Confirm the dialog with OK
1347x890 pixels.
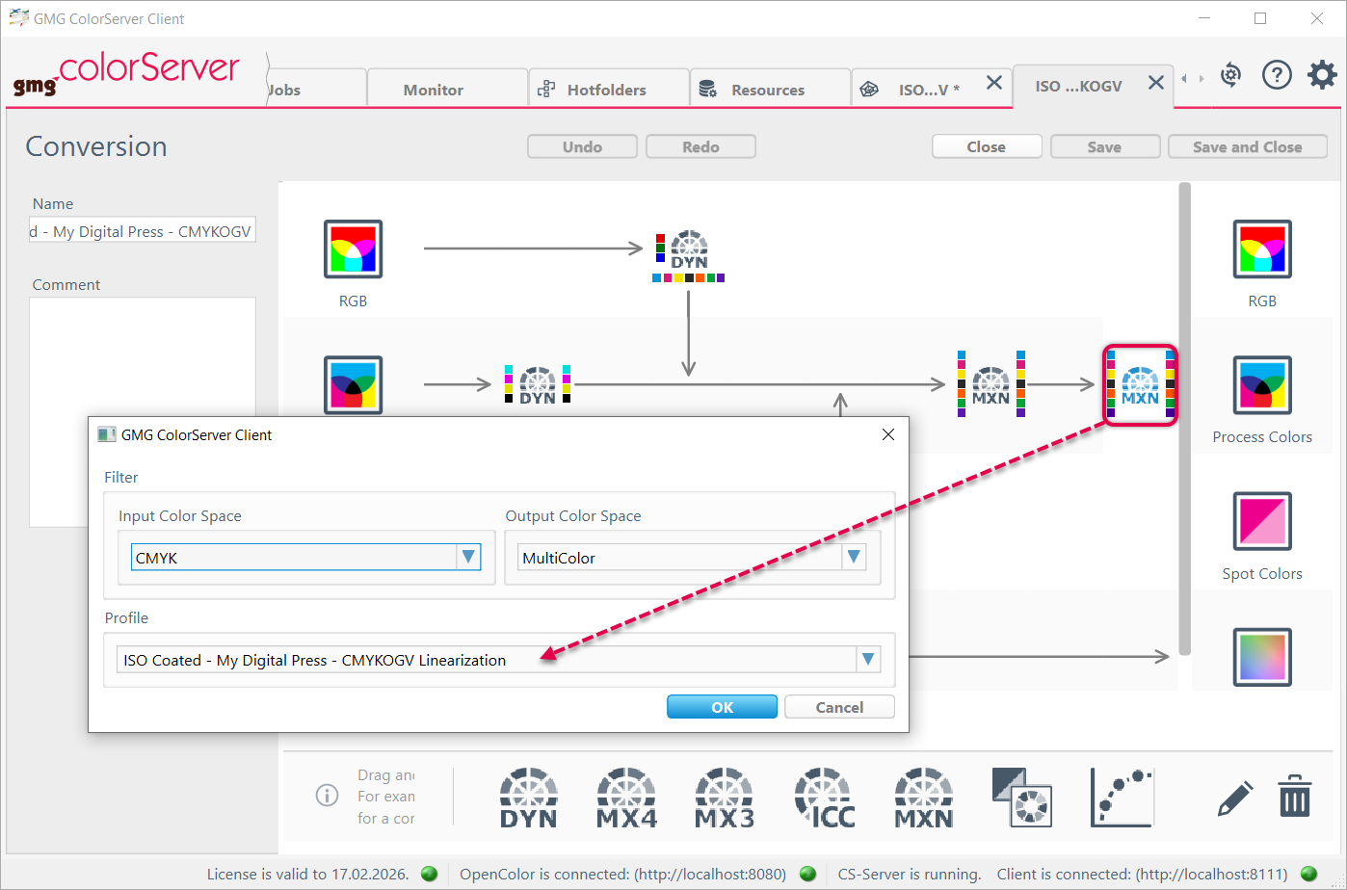pyautogui.click(x=722, y=707)
